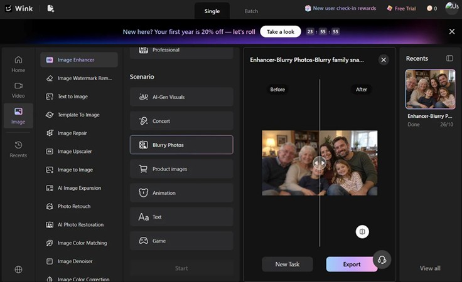Click the countdown timer in banner
This screenshot has height=282, width=462.
[323, 31]
